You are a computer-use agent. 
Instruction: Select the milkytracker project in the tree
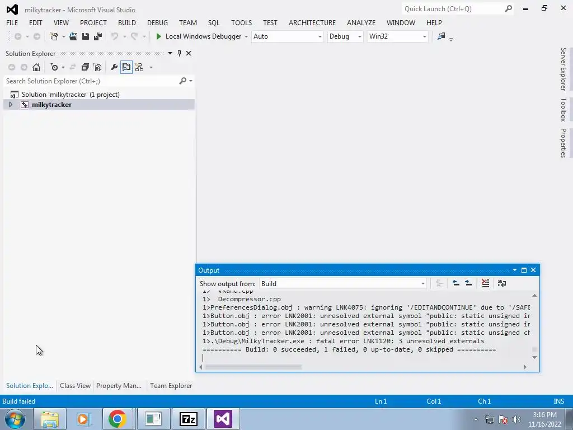[51, 105]
